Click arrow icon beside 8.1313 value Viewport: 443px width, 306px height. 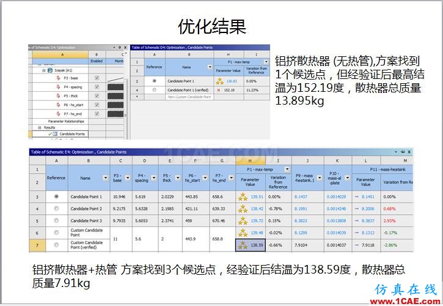(357, 233)
